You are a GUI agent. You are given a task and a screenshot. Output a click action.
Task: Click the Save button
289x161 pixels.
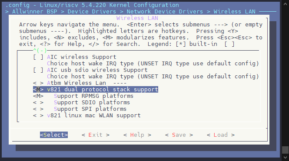[x=179, y=135]
